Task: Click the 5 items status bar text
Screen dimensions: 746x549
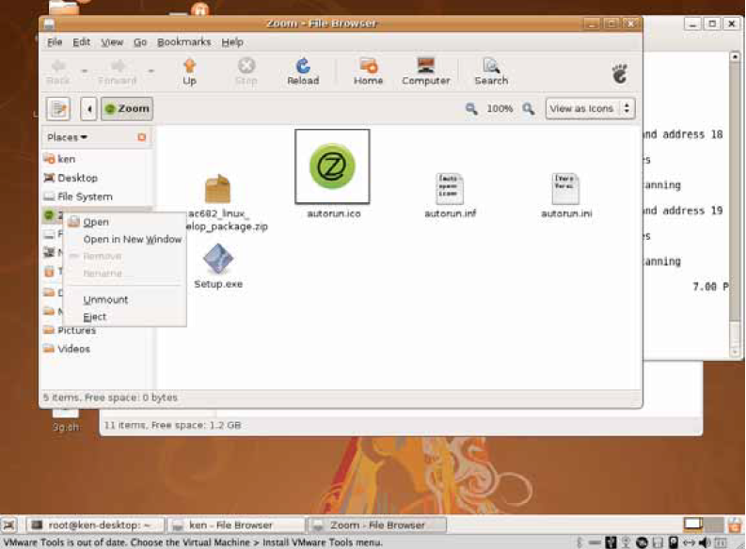Action: [x=110, y=398]
